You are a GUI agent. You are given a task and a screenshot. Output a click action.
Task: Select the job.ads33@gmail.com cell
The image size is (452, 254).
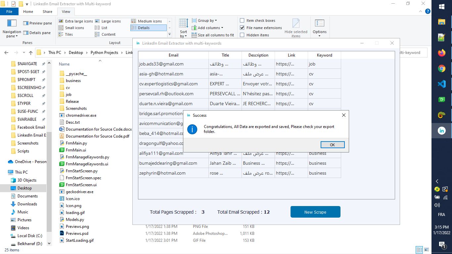point(173,64)
